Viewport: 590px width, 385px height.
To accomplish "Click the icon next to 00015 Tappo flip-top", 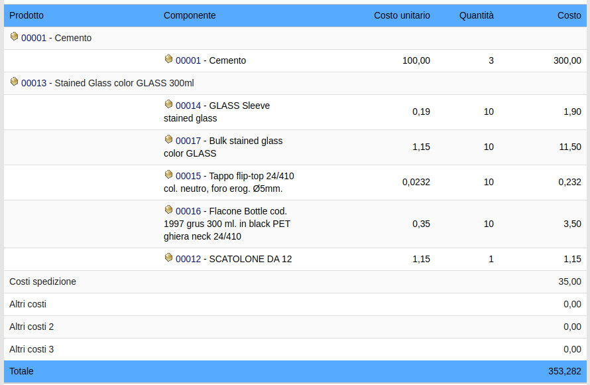I will (168, 175).
